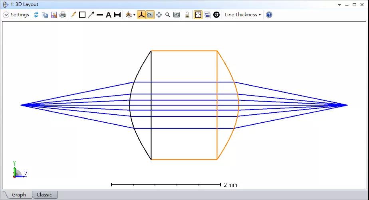Maximize the 3D Layout window
The image size is (369, 200).
(354, 5)
